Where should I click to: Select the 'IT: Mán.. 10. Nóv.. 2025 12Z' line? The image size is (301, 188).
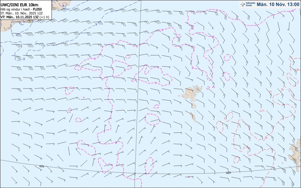pos(21,13)
